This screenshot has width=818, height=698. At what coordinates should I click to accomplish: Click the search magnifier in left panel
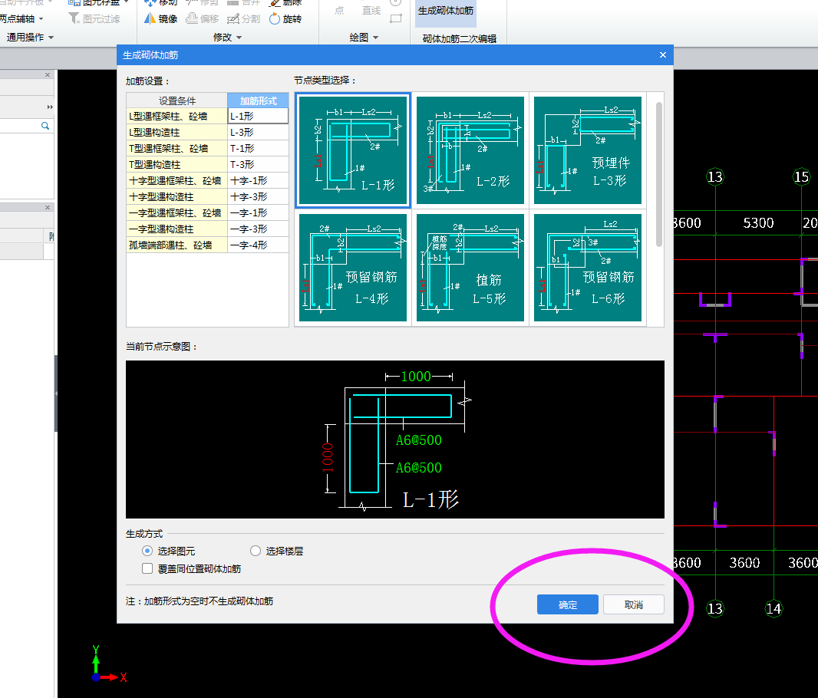[45, 126]
